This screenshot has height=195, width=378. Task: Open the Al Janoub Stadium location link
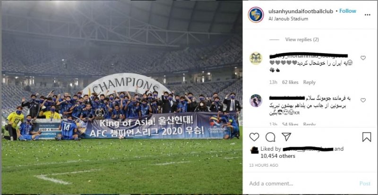288,19
